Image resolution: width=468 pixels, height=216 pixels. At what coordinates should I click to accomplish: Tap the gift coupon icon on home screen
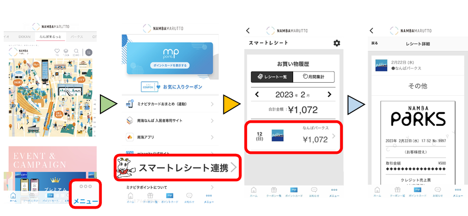(x=32, y=195)
